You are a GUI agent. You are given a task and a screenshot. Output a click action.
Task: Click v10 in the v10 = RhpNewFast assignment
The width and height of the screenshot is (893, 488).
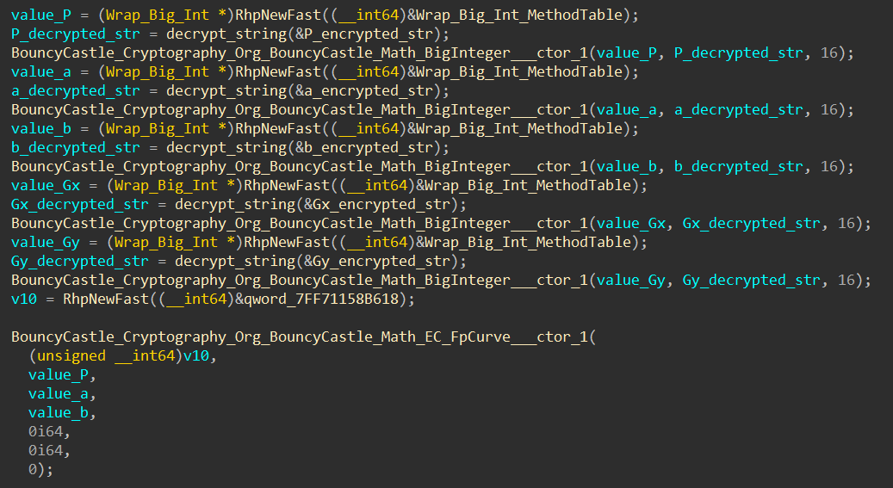click(24, 299)
